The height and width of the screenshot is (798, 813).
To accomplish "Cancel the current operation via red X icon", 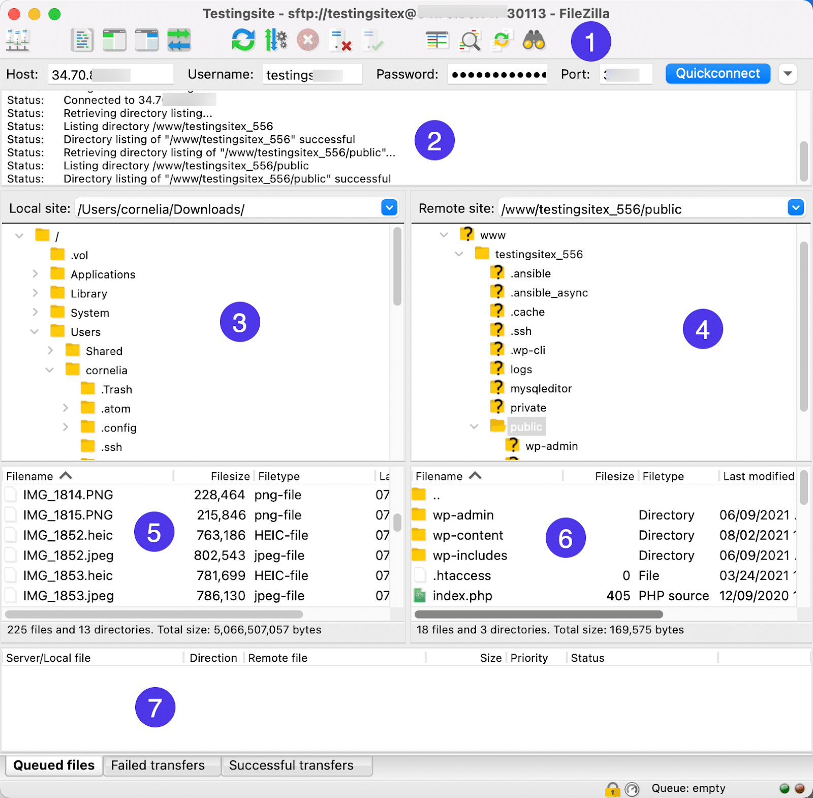I will point(308,40).
